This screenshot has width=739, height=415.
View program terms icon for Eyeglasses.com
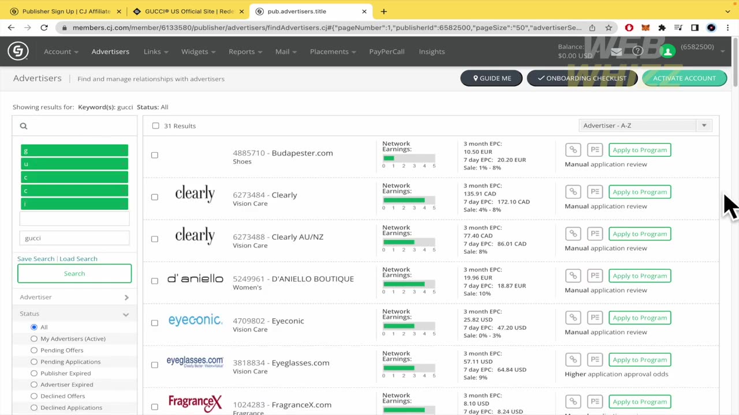coord(595,360)
